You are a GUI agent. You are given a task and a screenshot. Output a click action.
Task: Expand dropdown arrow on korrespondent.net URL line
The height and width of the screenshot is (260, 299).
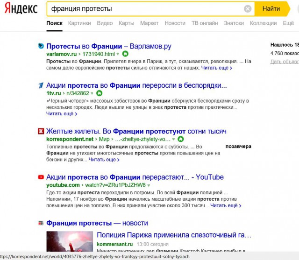tap(173, 139)
